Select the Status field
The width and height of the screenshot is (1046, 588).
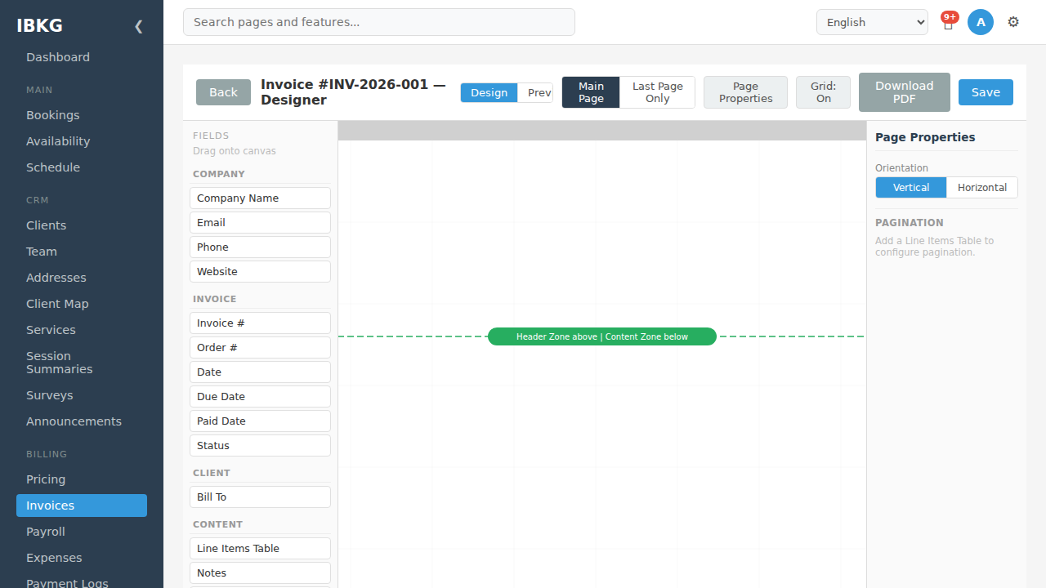[x=260, y=445]
